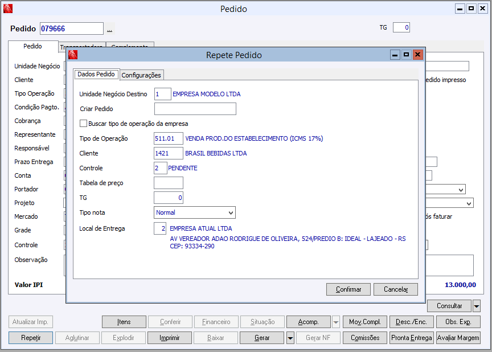Viewport: 492px width, 352px height.
Task: Open Acomp. button
Action: [x=309, y=322]
